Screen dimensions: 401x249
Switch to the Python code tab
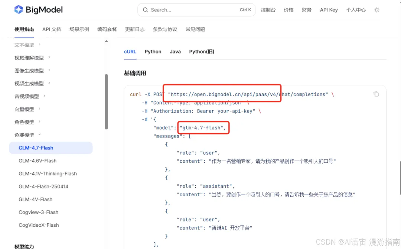coord(153,52)
